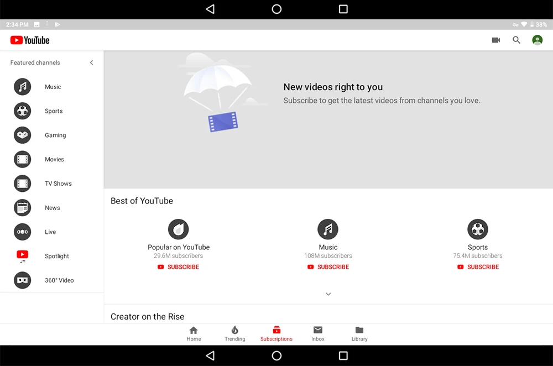Open the Inbox tab
This screenshot has height=366, width=553.
click(318, 333)
